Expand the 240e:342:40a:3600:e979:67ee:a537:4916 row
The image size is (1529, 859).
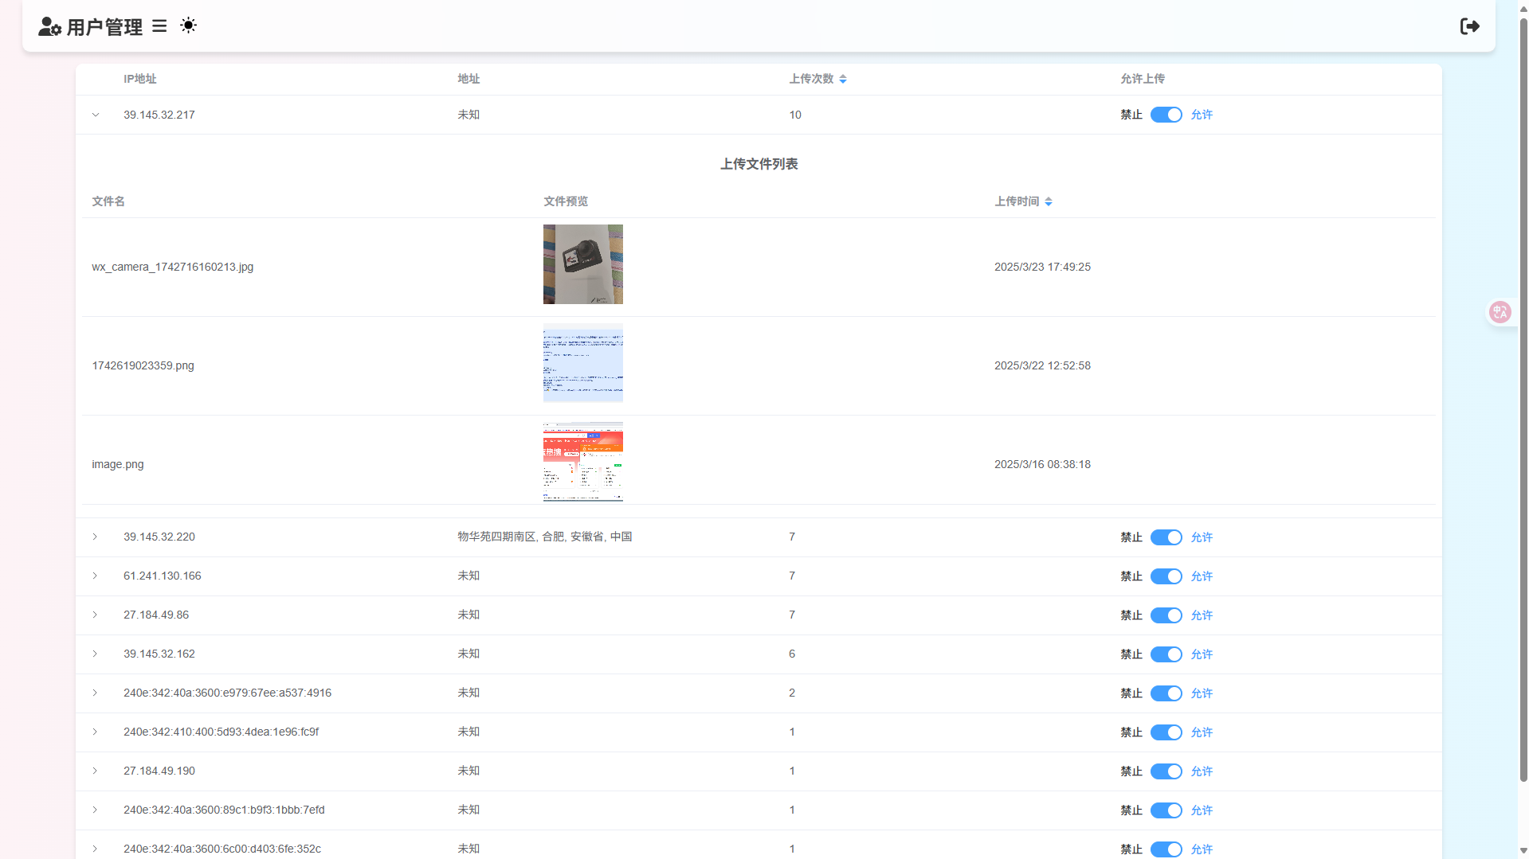click(96, 693)
